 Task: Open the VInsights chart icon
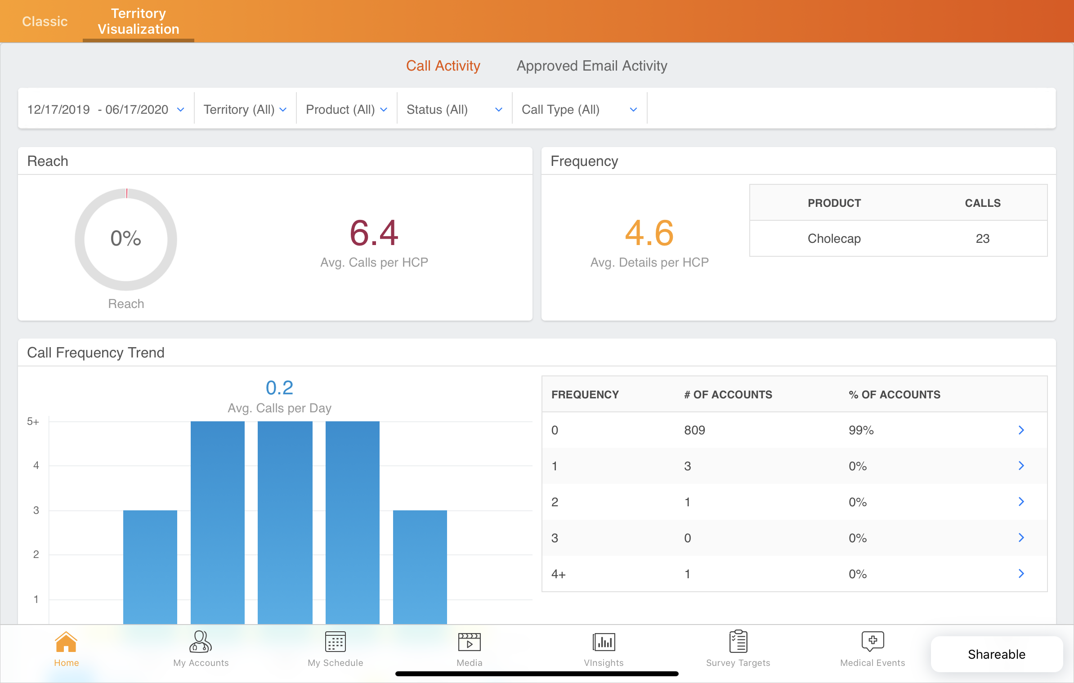(x=604, y=643)
